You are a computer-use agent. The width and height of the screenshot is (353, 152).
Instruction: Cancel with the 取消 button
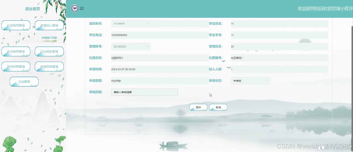tap(218, 107)
